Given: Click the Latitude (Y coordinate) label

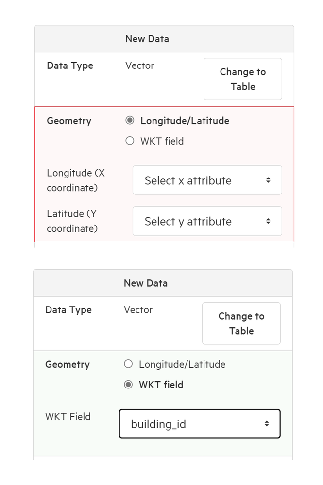Looking at the screenshot, I should pyautogui.click(x=74, y=221).
